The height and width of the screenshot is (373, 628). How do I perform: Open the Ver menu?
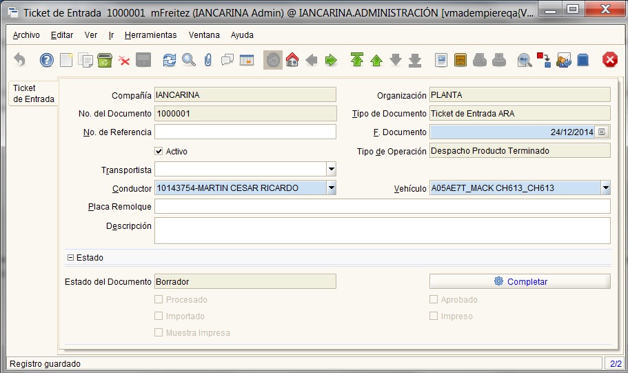[x=91, y=35]
